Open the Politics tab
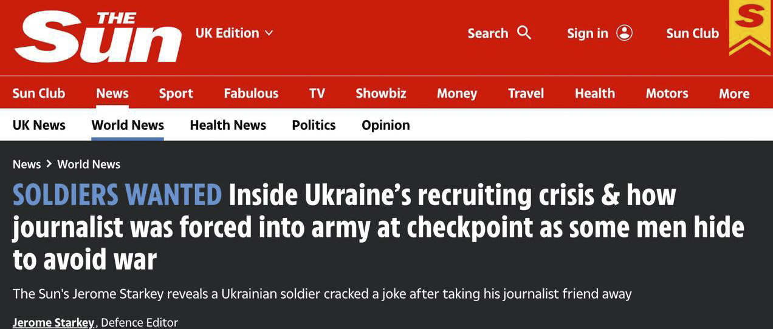Image resolution: width=773 pixels, height=329 pixels. (x=314, y=125)
